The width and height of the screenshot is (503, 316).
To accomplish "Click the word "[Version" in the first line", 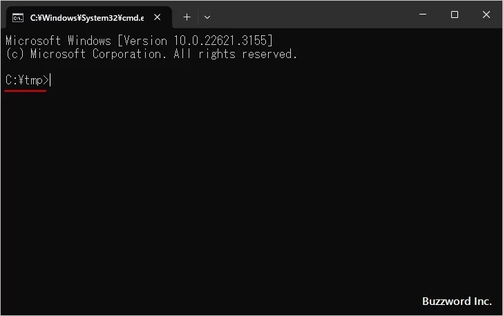I will [141, 41].
